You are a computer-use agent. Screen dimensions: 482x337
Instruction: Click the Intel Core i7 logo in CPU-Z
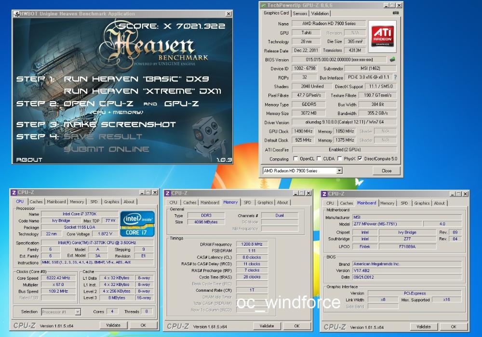click(137, 223)
